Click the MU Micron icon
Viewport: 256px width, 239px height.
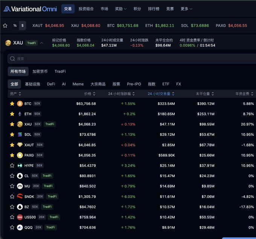(20, 186)
